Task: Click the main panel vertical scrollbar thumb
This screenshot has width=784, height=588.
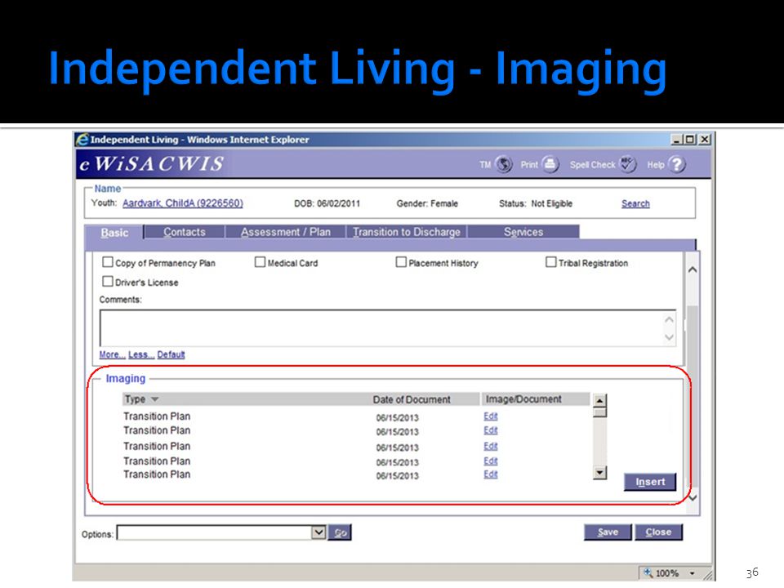Action: point(693,395)
